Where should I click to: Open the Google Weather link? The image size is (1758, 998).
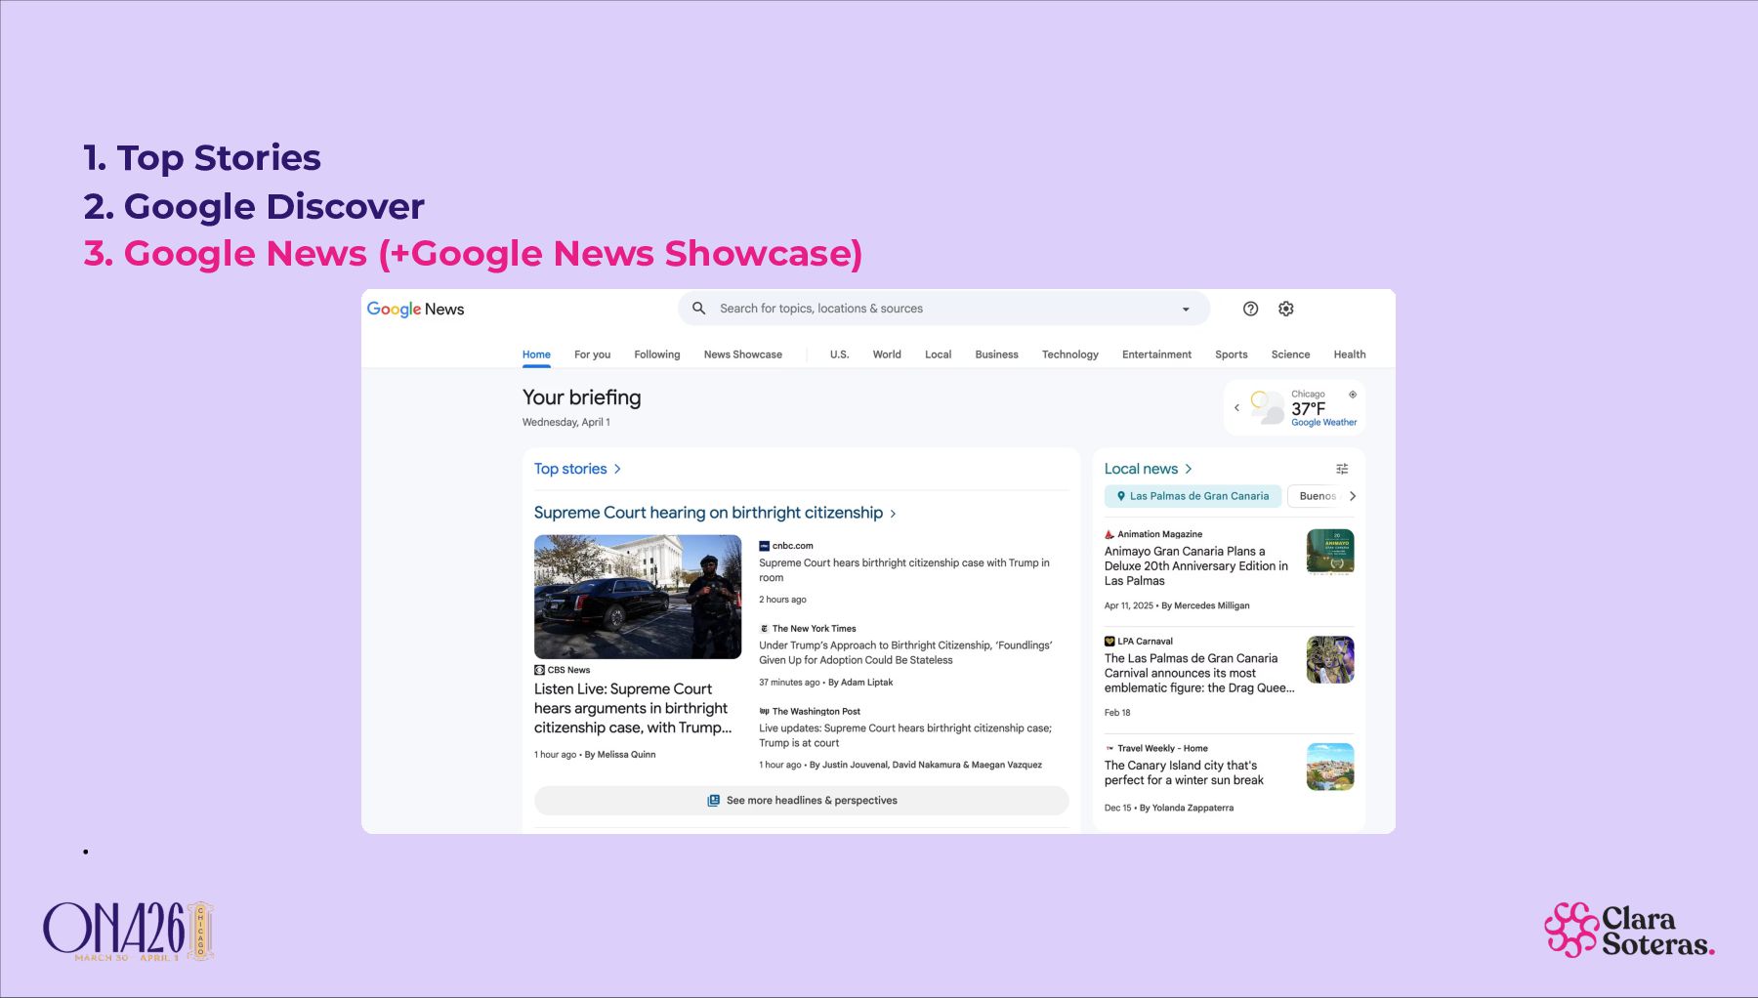point(1324,423)
